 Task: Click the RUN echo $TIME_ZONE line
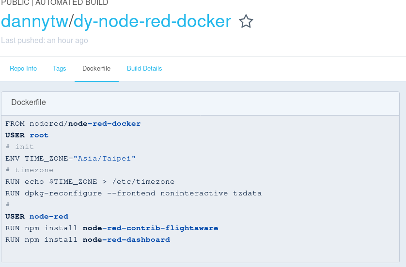90,182
